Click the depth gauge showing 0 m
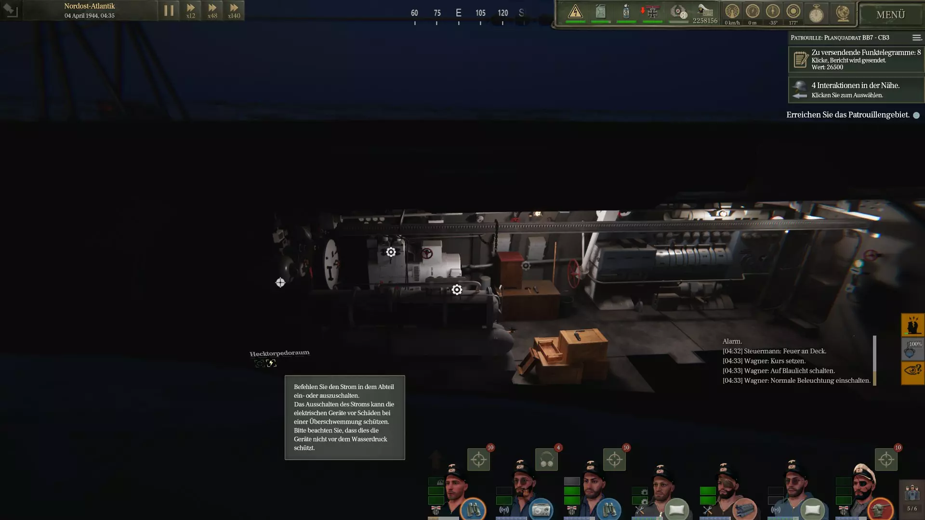 pos(753,12)
